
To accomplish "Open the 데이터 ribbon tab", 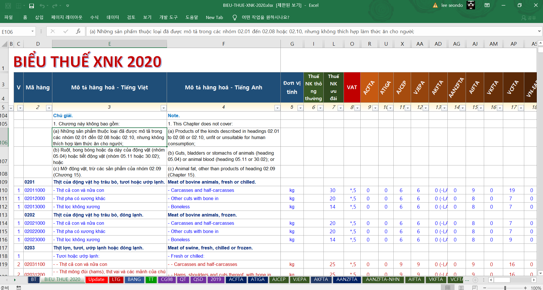I will point(113,17).
